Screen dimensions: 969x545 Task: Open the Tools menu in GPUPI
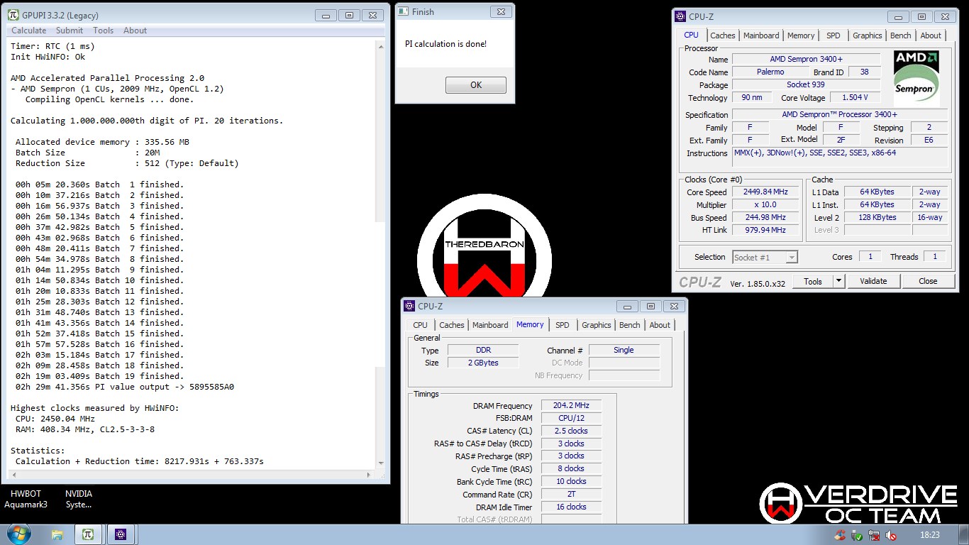(x=104, y=31)
